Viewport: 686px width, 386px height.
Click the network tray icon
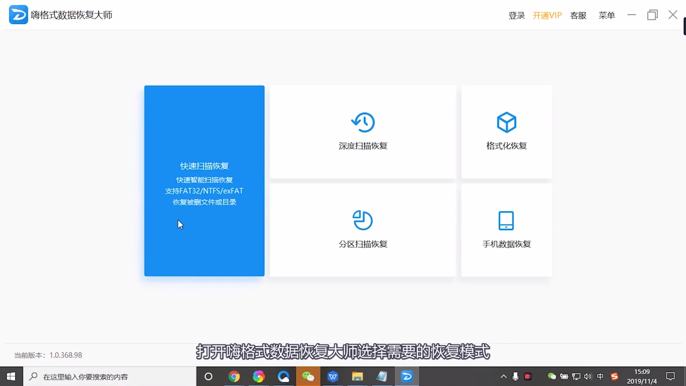coord(576,376)
